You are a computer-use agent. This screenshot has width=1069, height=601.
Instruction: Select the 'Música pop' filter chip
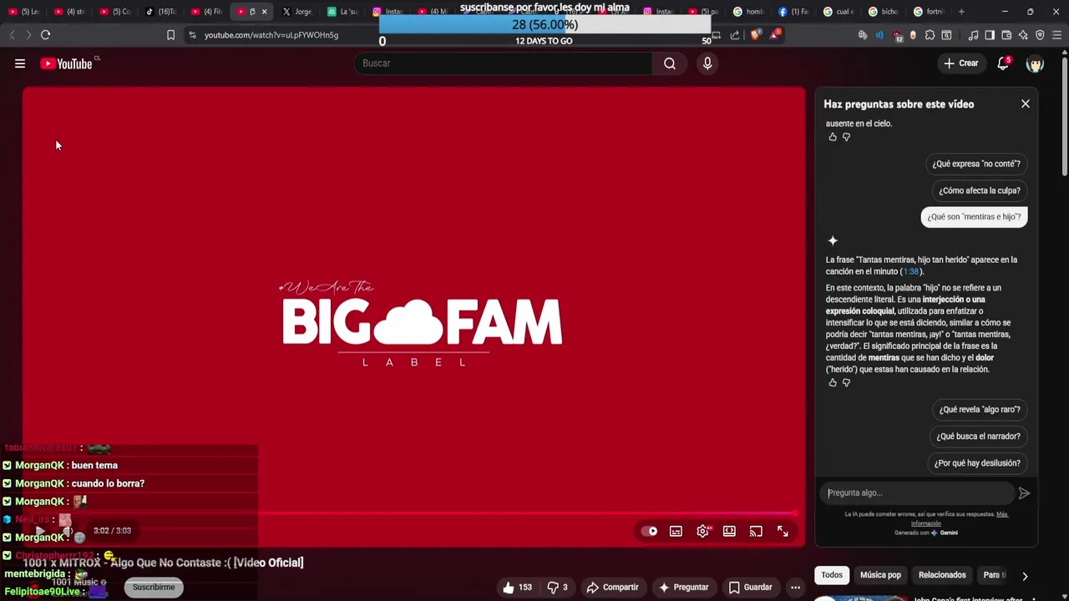[880, 575]
